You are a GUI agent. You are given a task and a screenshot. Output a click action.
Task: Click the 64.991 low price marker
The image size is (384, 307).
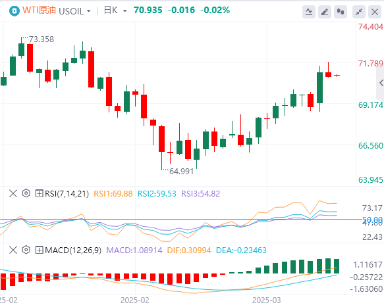[182, 172]
